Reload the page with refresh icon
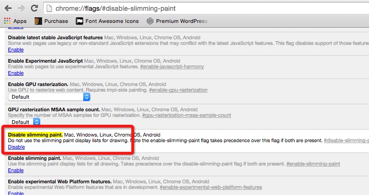 [x=34, y=8]
